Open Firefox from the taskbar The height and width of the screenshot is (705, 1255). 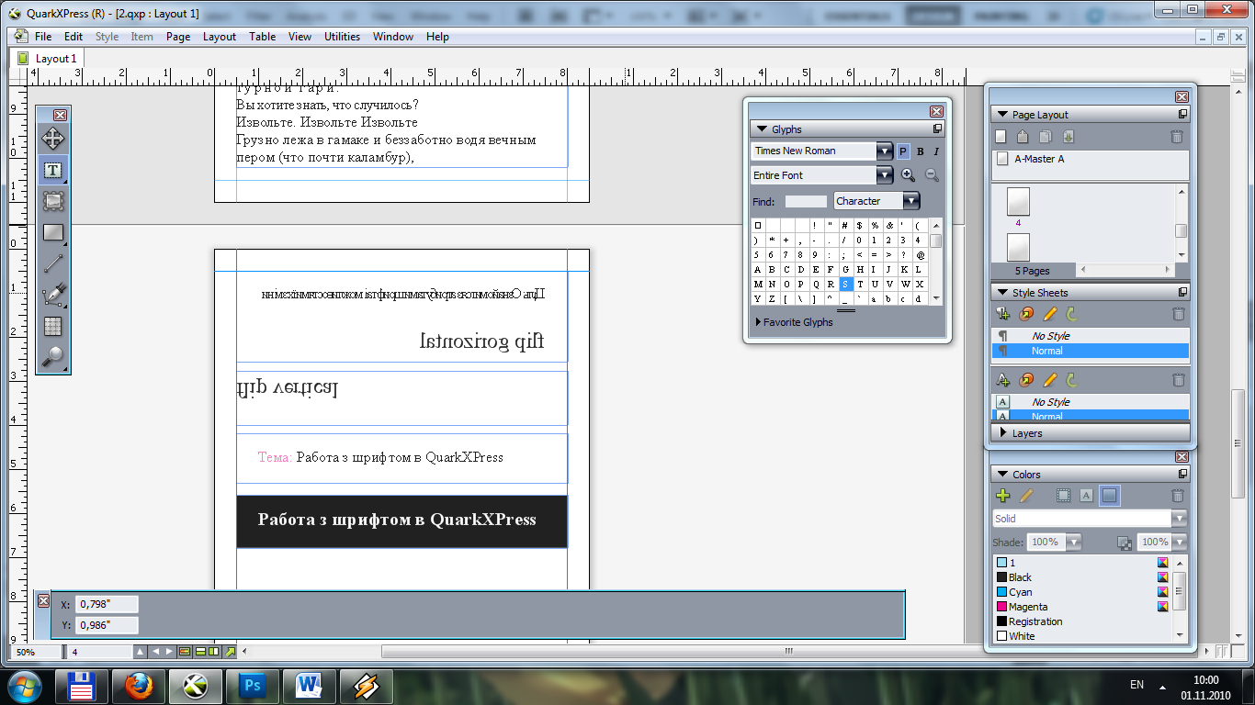coord(139,686)
